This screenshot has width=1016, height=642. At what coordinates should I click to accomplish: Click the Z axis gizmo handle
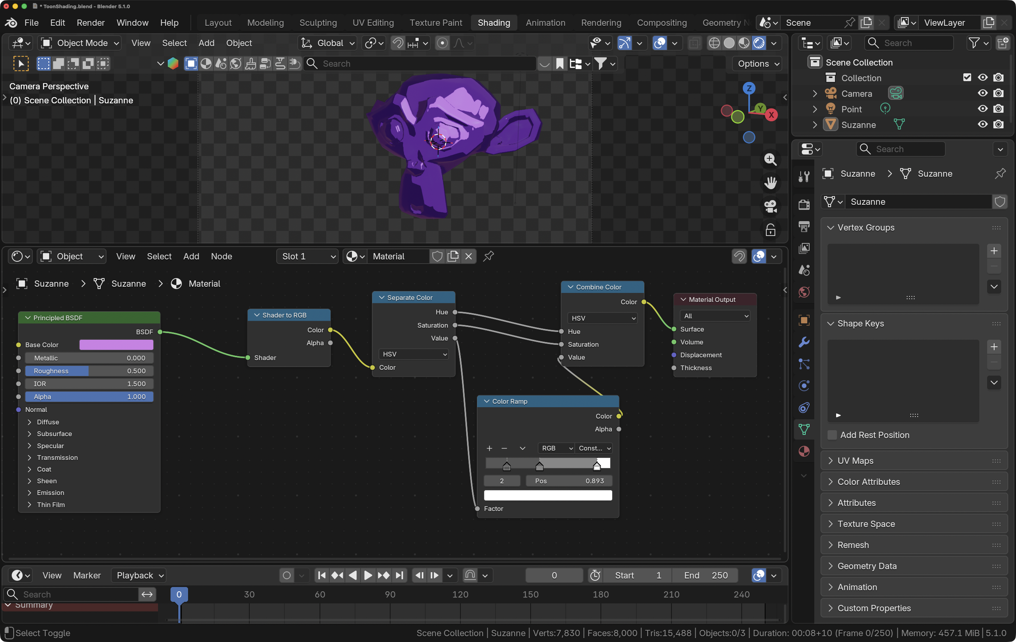click(749, 88)
